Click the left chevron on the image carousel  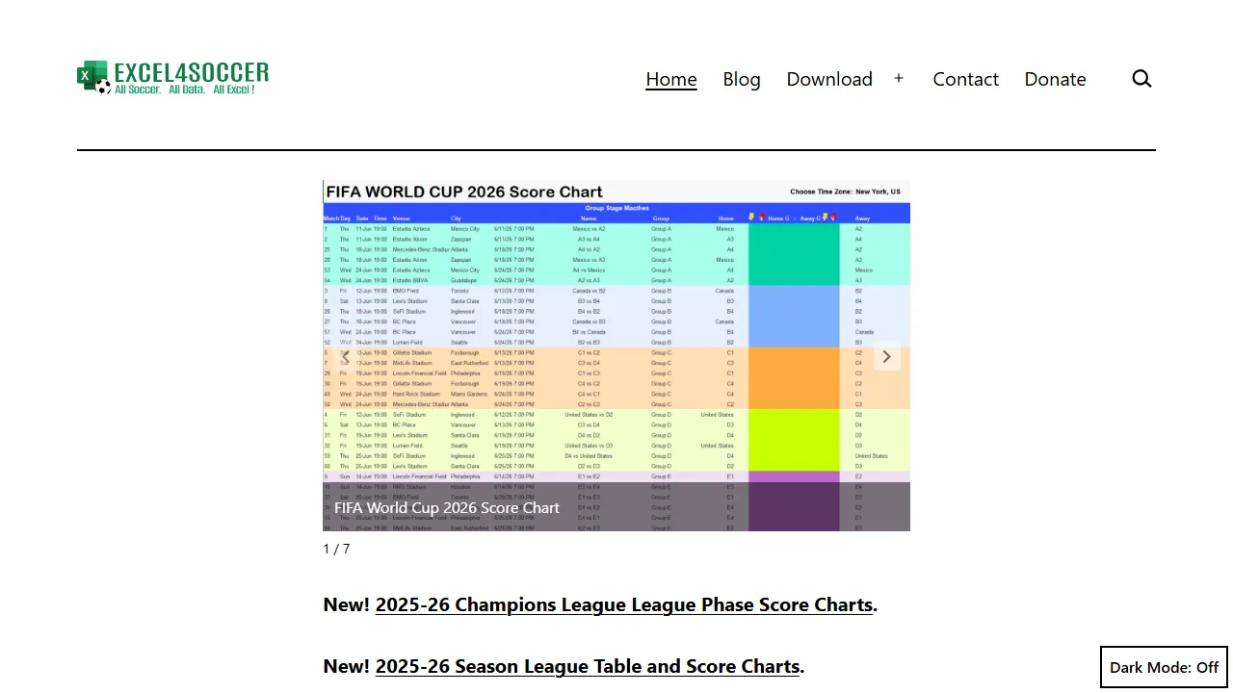coord(345,356)
